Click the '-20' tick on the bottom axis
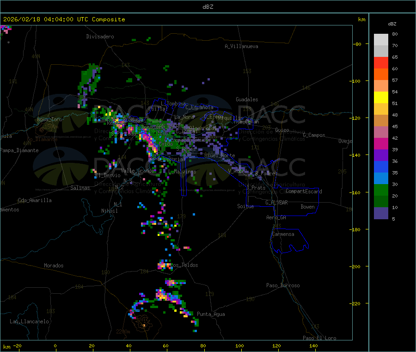This screenshot has height=352, width=416. pyautogui.click(x=18, y=346)
